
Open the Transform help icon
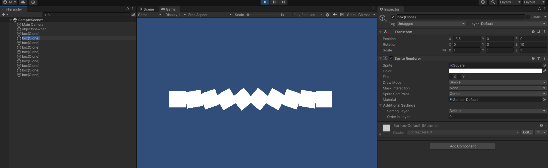tap(533, 32)
